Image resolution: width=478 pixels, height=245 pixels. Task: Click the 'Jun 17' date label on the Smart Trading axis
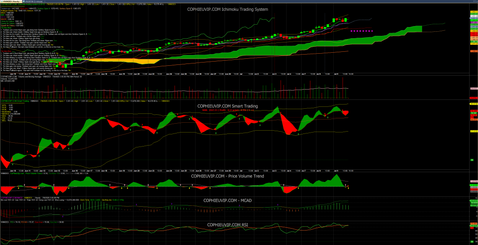tap(89, 171)
